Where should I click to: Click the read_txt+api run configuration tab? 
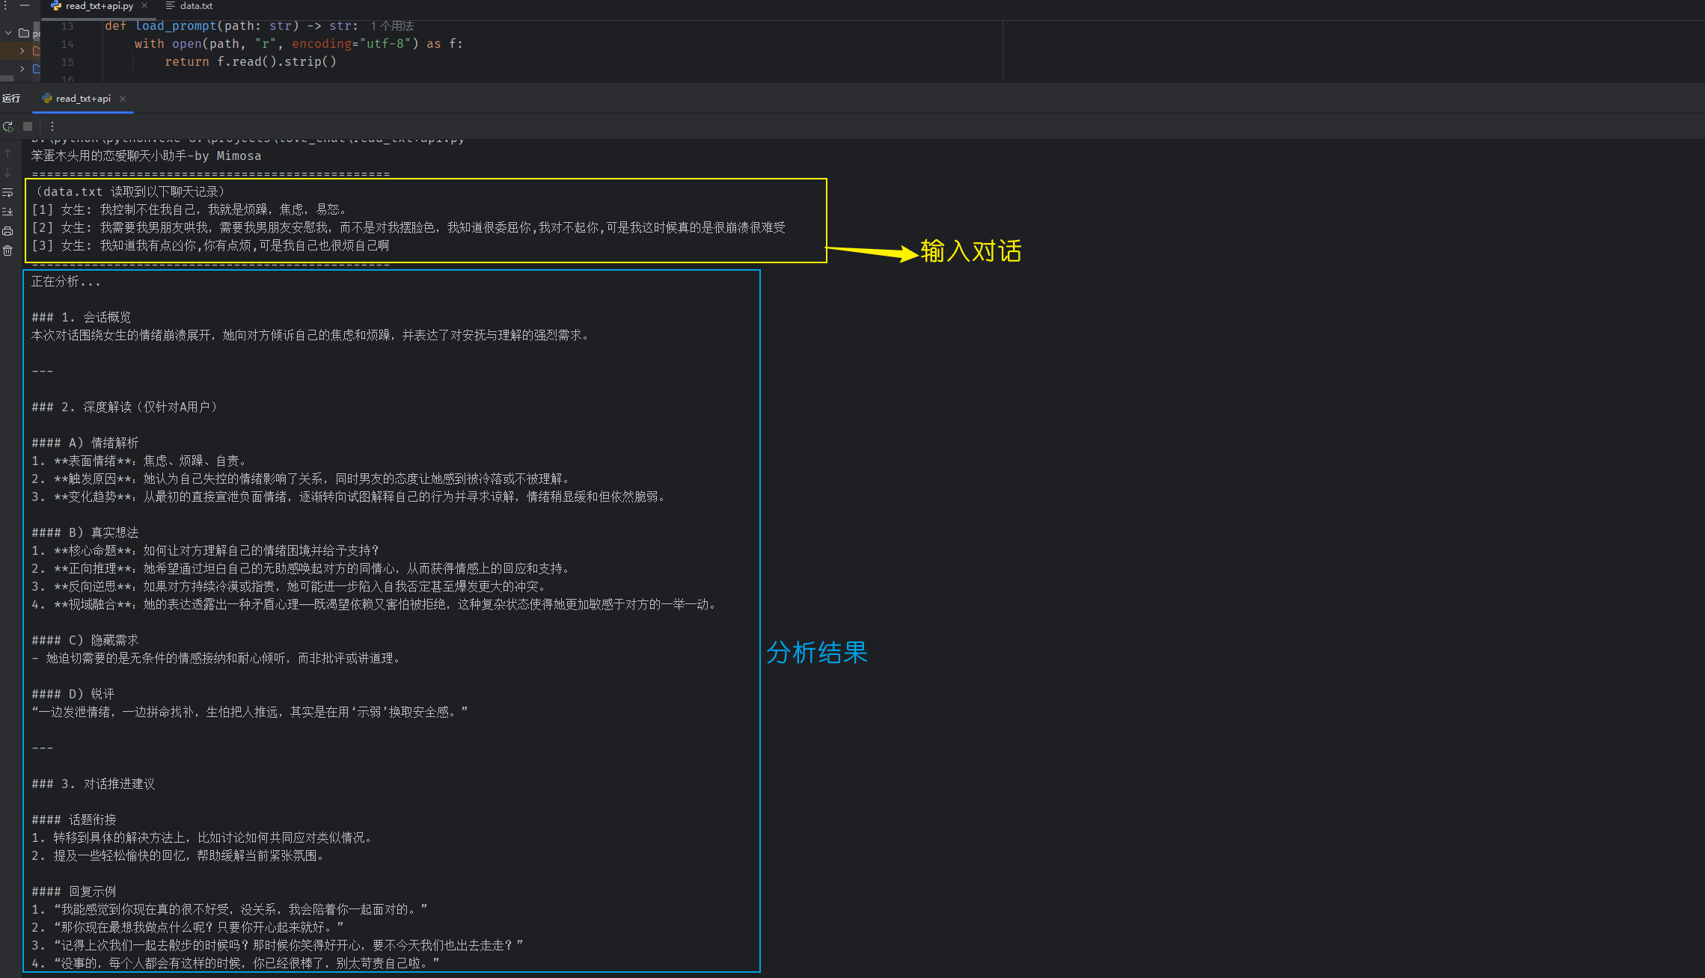pos(82,99)
